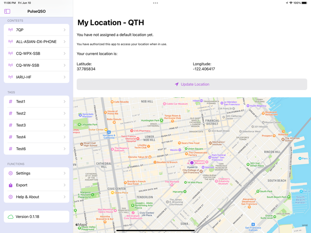This screenshot has width=311, height=233.
Task: Open the Test1 tag chevron
Action: click(x=64, y=102)
